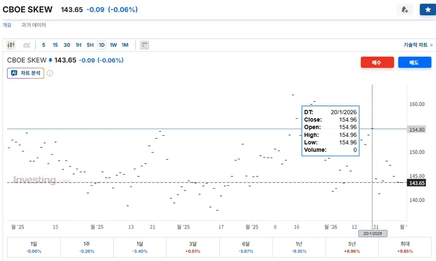Select the 5 minute interval
The image size is (436, 261).
(x=44, y=45)
